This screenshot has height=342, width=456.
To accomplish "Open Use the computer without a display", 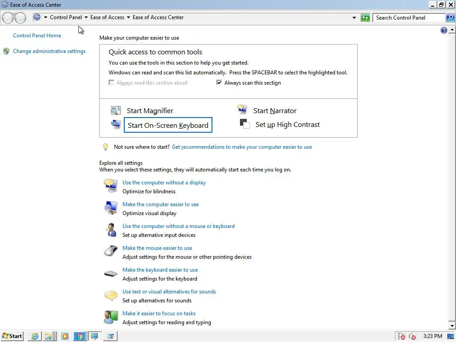I will click(164, 182).
